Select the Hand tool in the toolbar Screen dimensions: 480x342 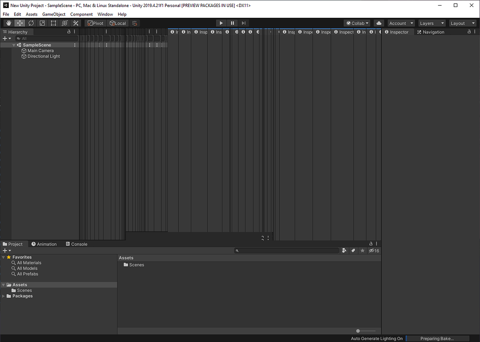(x=8, y=22)
